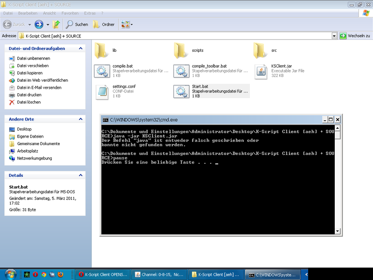Launch Firefox from quick launch bar
Image resolution: width=373 pixels, height=280 pixels.
[x=61, y=274]
